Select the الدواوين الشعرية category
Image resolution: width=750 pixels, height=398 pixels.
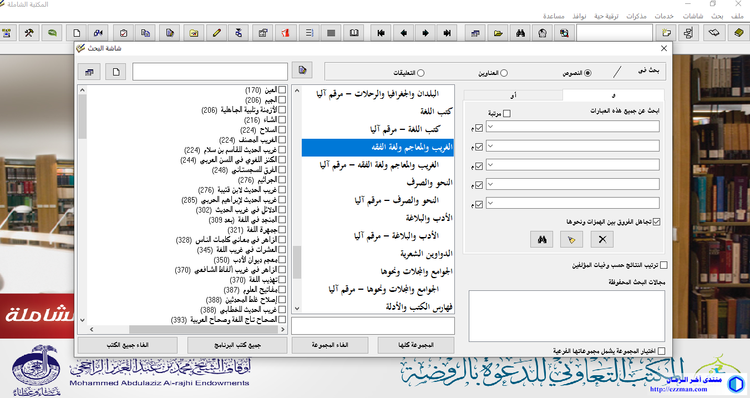coord(427,253)
